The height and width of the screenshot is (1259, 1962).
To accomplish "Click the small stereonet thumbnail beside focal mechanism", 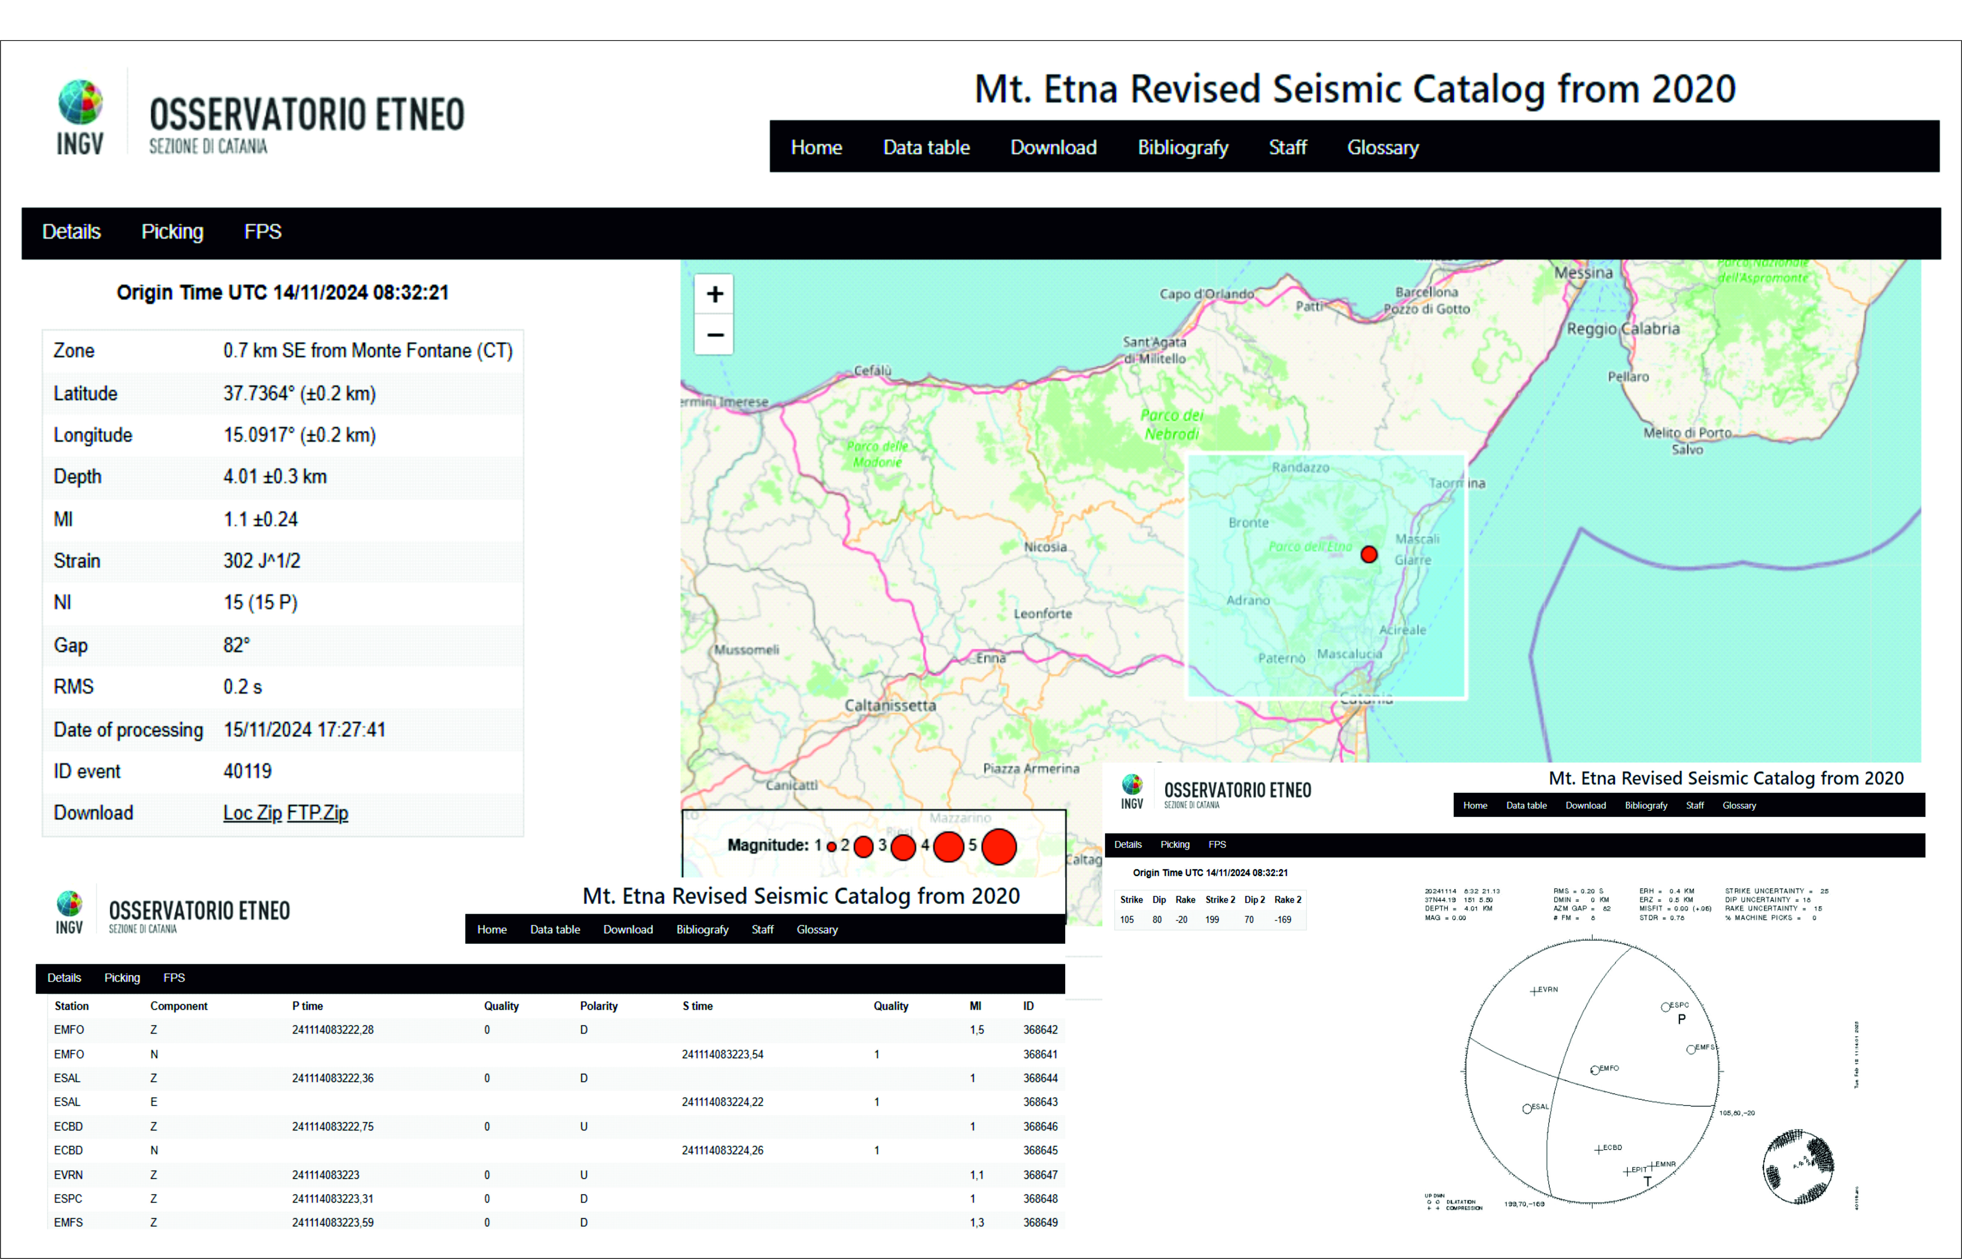I will (1798, 1167).
